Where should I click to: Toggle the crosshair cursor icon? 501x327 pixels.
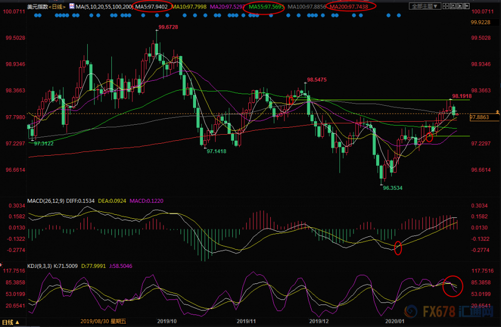(445, 6)
